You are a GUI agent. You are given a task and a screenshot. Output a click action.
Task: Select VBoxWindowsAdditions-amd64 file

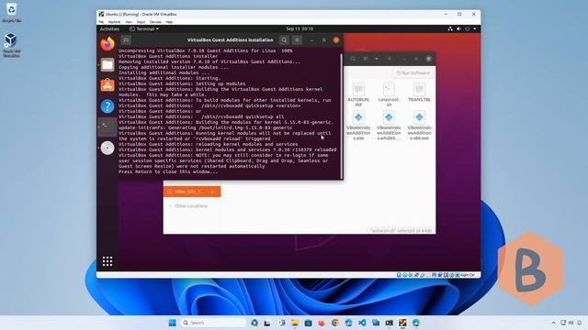point(389,126)
